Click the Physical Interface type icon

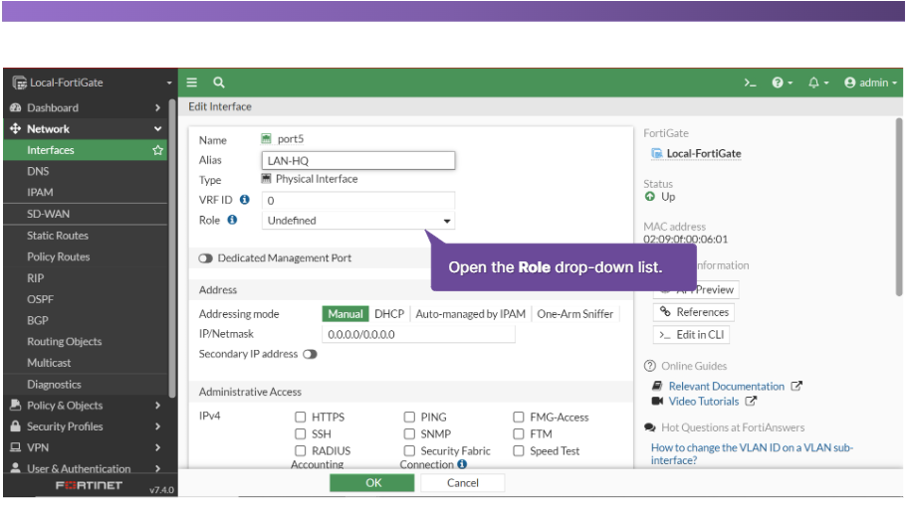pyautogui.click(x=266, y=179)
